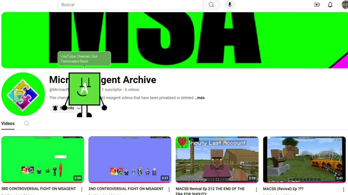Open MACSS Revival Ep 212 title link
348x195 pixels.
point(210,191)
